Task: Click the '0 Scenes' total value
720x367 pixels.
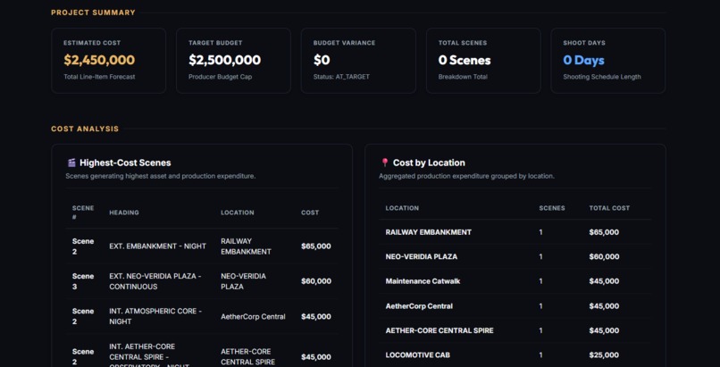Action: coord(465,60)
